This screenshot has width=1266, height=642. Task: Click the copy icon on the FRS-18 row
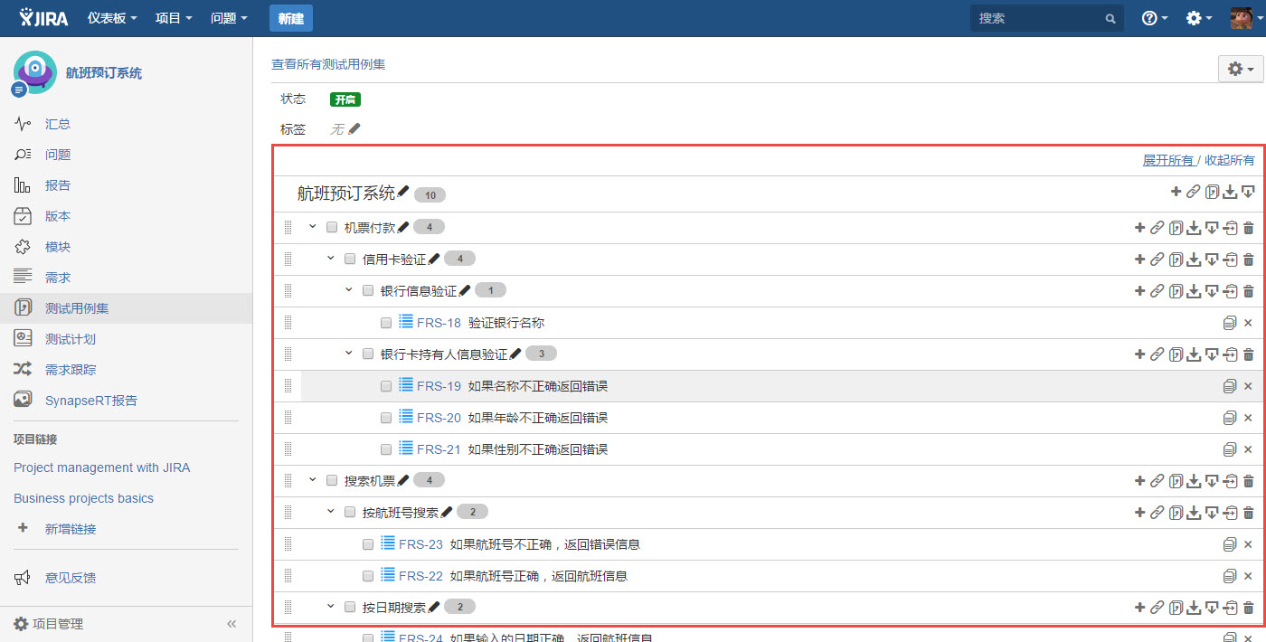(x=1229, y=323)
